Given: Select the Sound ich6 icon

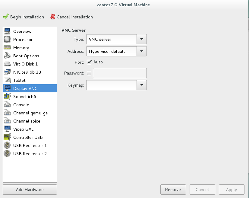Looking at the screenshot, I should click(x=7, y=97).
